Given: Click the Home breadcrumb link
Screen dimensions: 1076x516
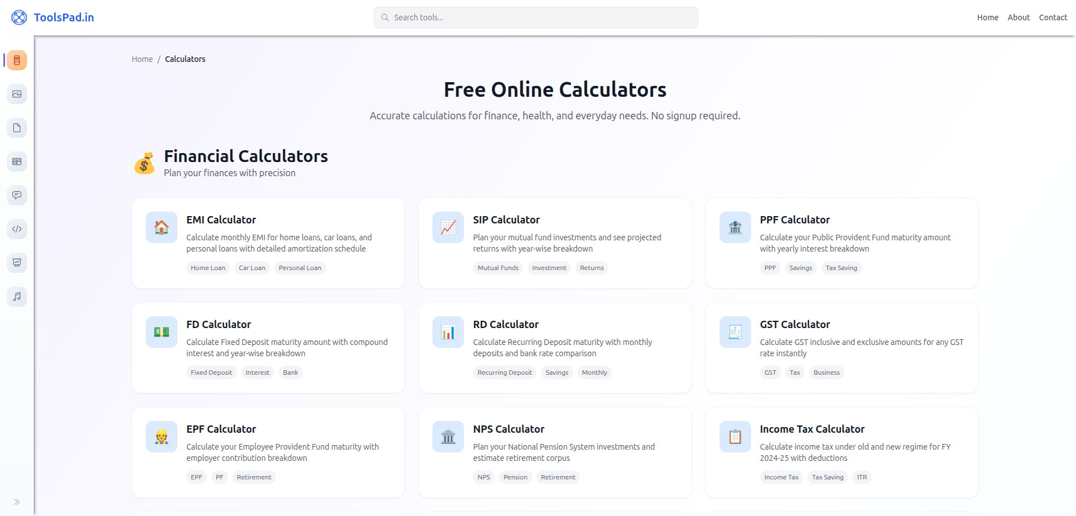Looking at the screenshot, I should coord(142,59).
